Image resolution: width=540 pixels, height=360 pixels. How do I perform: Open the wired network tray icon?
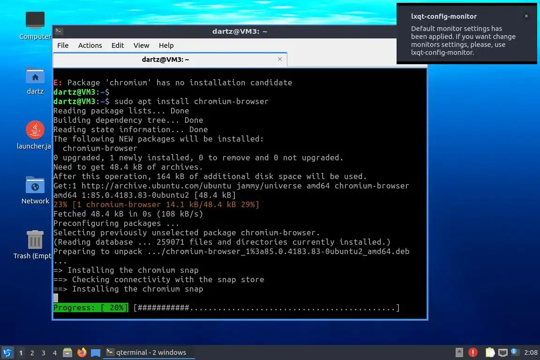point(503,352)
